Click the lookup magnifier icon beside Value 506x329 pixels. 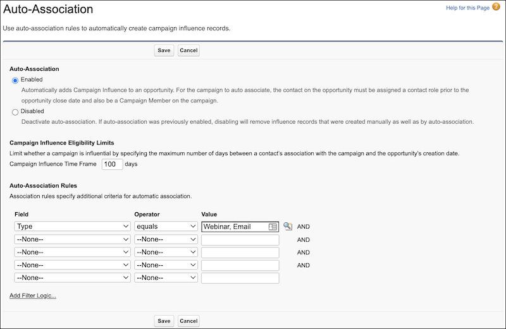pyautogui.click(x=288, y=226)
